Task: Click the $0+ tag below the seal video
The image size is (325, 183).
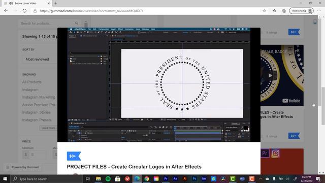Action: pos(294,136)
